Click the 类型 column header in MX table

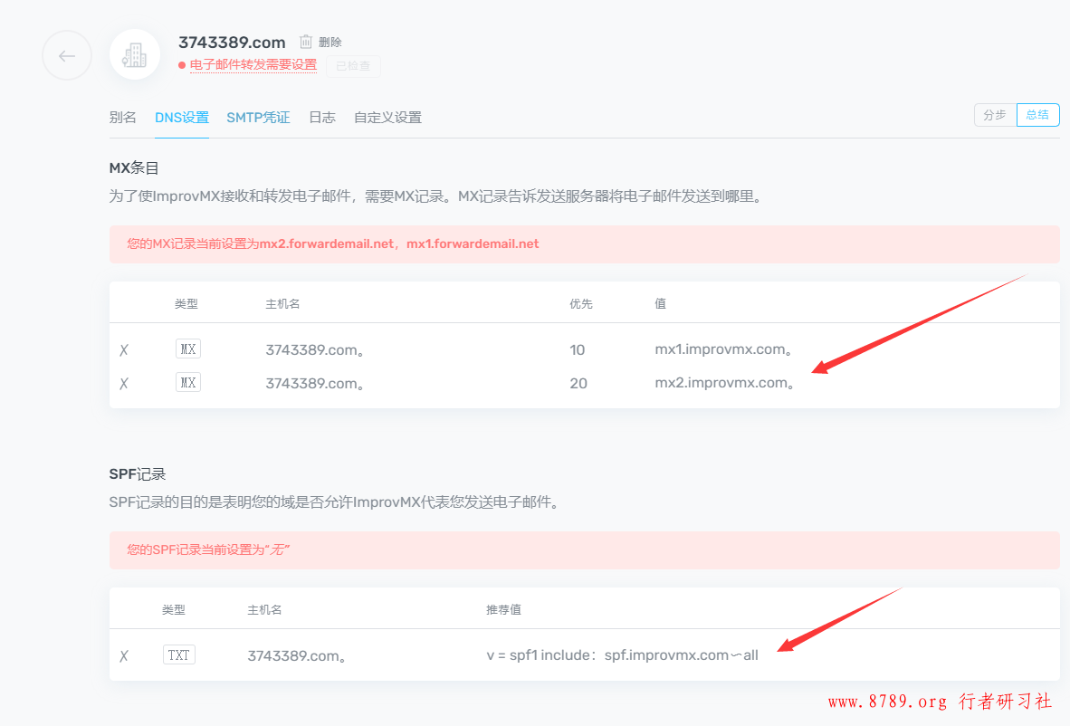point(186,303)
